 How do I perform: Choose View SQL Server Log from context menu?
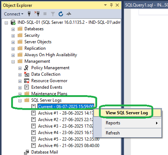coord(127,113)
